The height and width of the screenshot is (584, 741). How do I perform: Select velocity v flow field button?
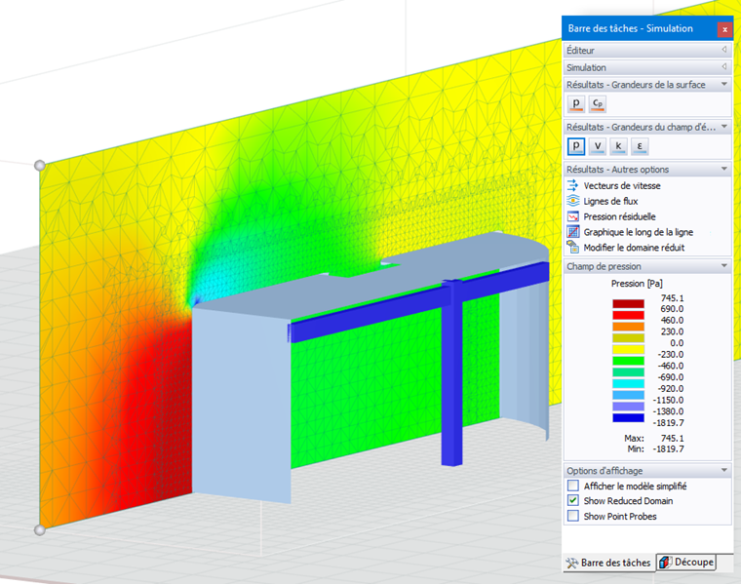pyautogui.click(x=598, y=146)
